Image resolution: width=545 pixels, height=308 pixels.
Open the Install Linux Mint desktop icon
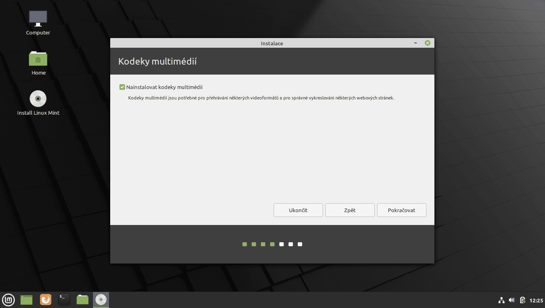[x=38, y=98]
